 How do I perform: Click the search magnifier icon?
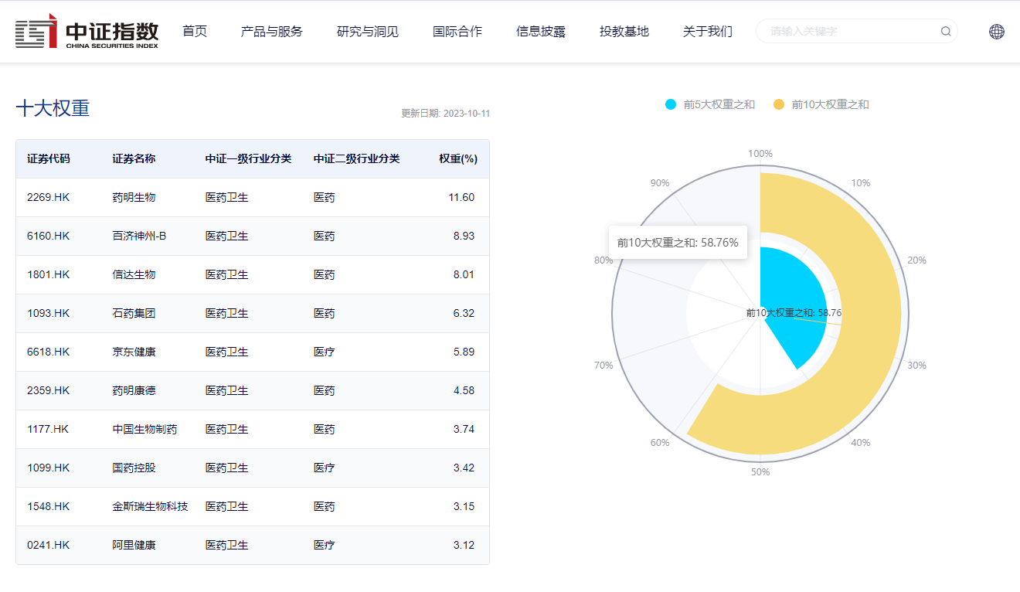tap(946, 32)
